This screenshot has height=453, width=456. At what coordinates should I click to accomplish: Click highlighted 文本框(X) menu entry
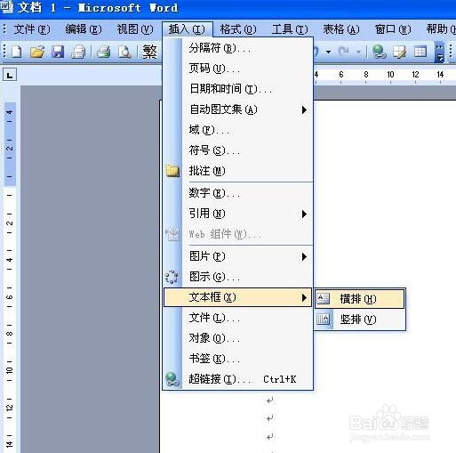click(x=238, y=297)
